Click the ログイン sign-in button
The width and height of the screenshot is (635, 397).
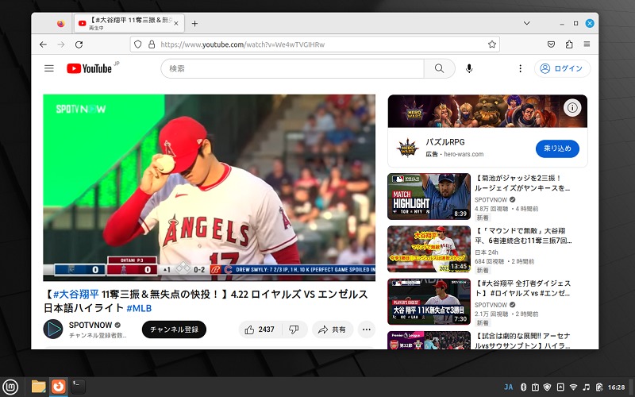click(x=562, y=68)
